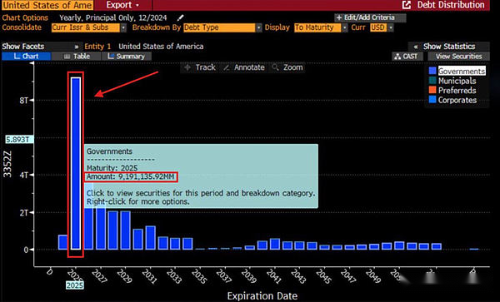Open the CAST structure view
The image size is (500, 302).
[407, 57]
